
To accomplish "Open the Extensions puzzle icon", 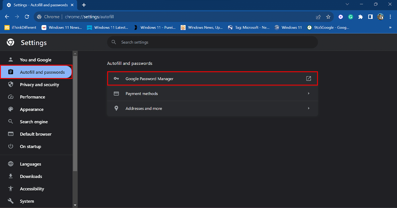I will pos(361,17).
